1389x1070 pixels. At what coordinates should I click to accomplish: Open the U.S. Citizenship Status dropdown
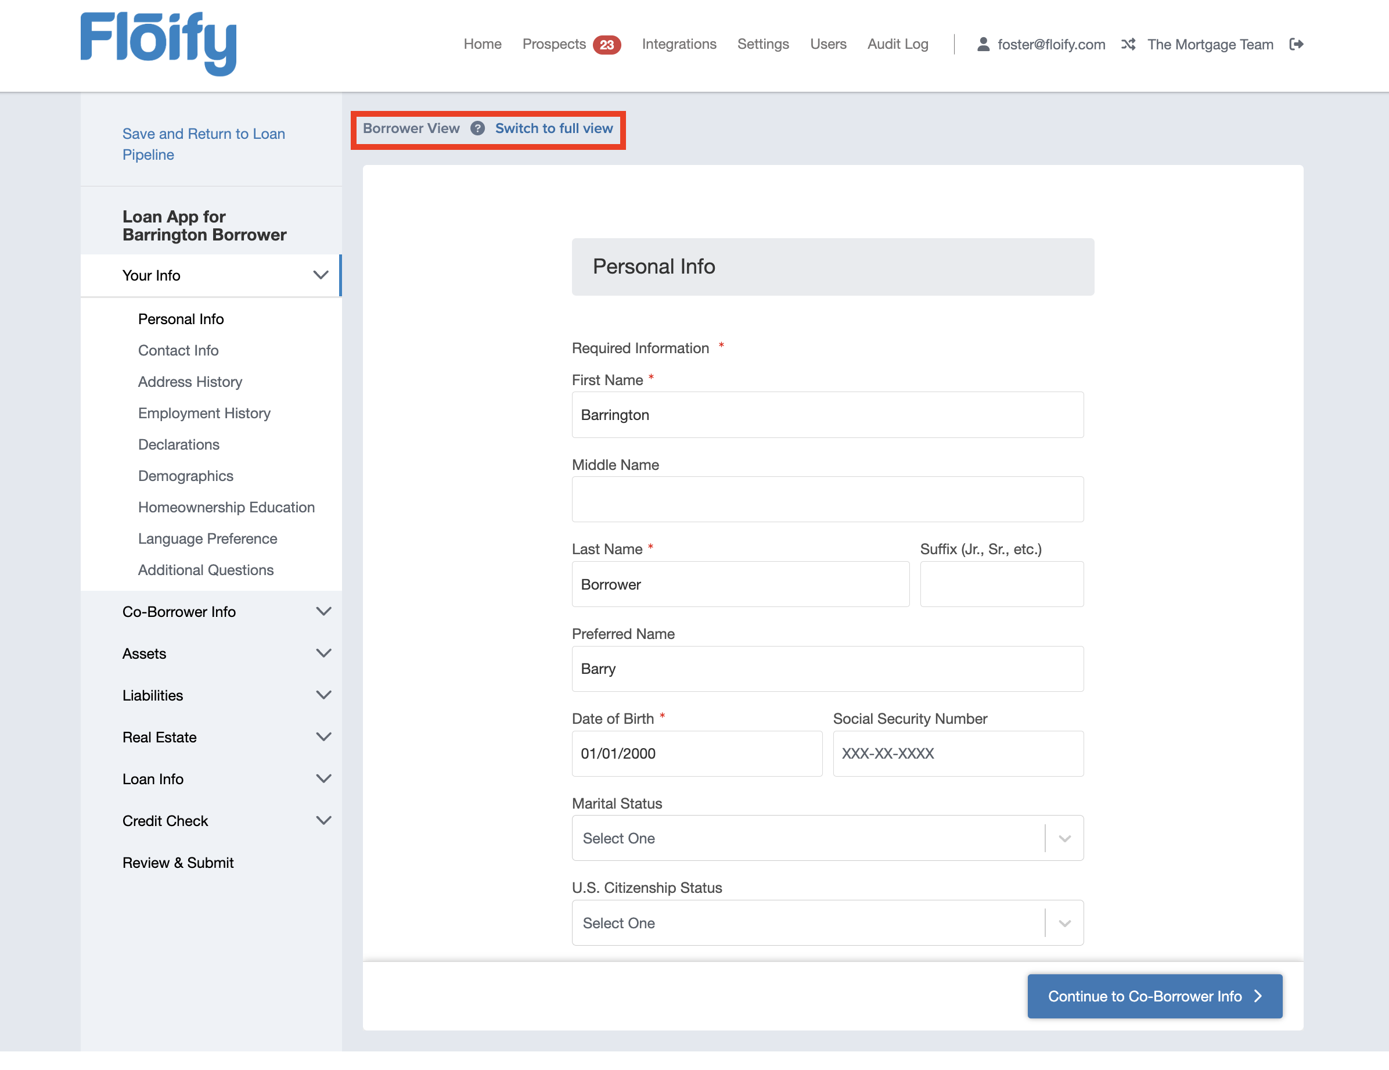pos(827,922)
